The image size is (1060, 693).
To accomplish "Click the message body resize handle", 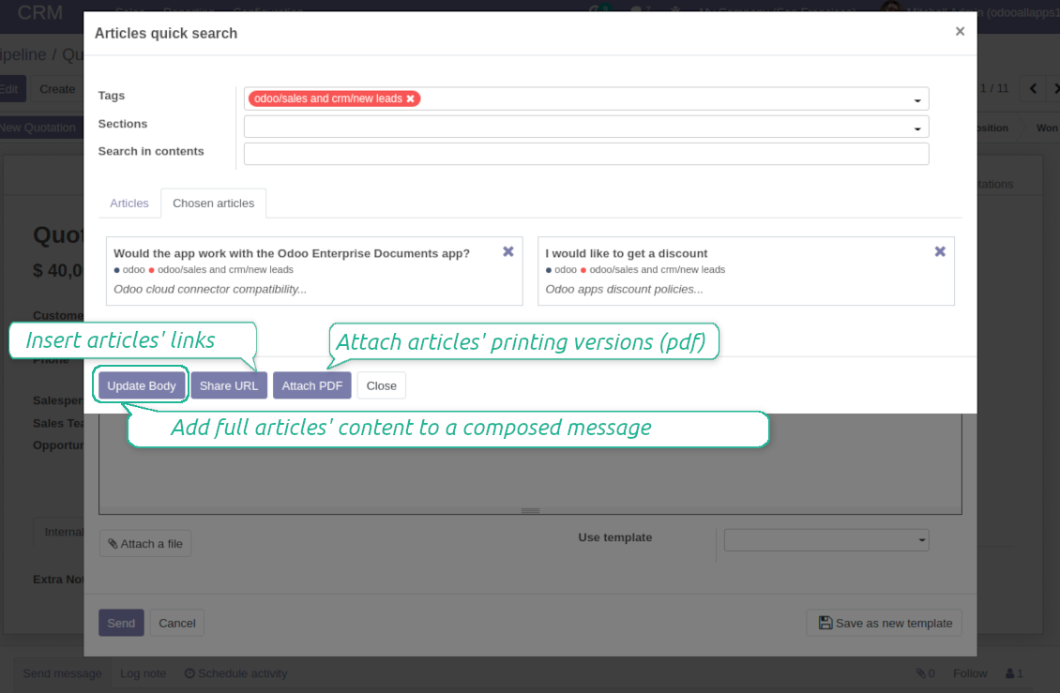I will click(530, 510).
